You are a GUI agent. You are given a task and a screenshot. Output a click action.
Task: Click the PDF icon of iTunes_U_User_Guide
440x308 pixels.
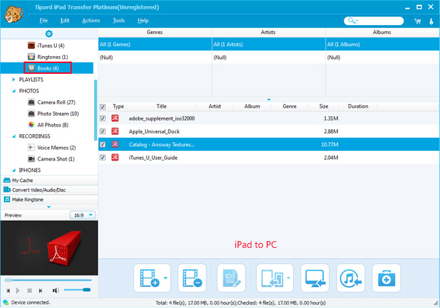(115, 157)
